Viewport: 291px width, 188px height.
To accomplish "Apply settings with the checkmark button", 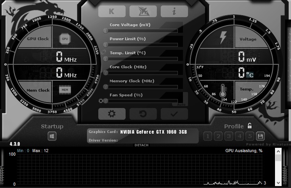I will (x=174, y=114).
